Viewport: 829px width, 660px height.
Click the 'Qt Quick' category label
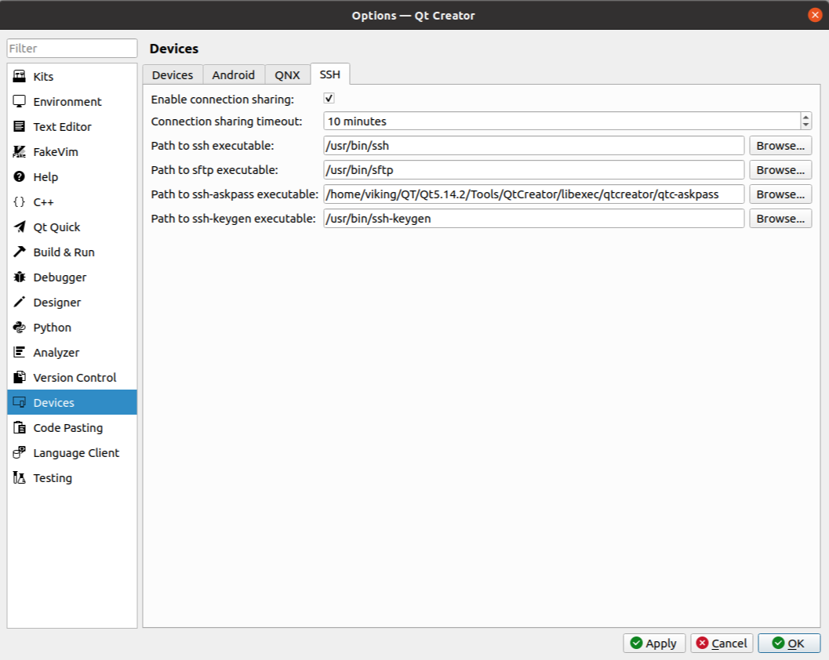click(x=56, y=227)
